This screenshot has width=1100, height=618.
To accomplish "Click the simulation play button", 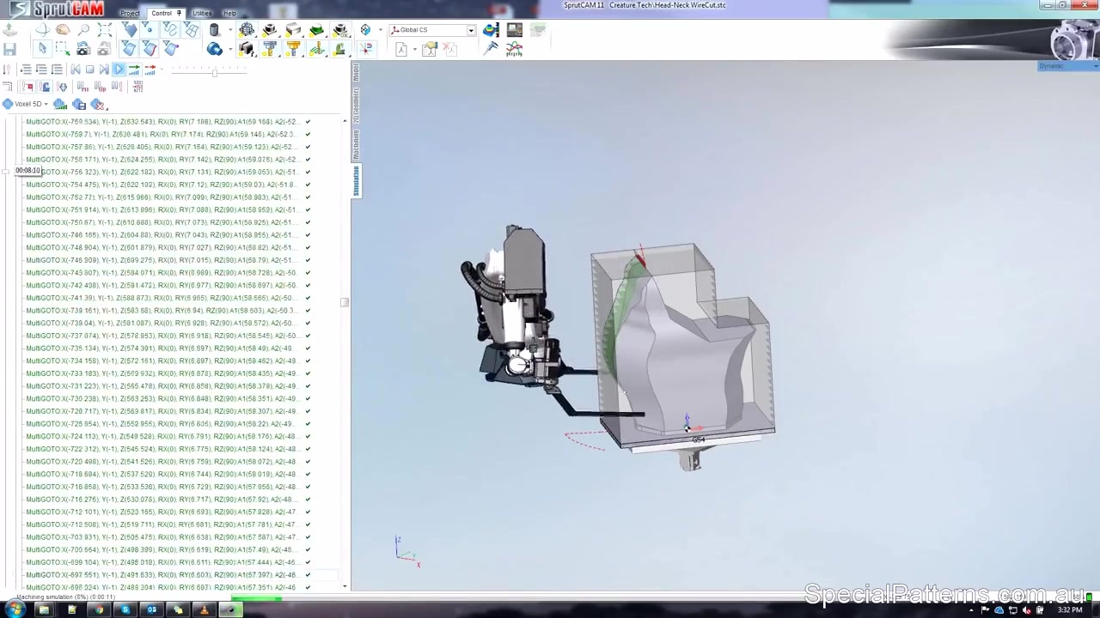I will tap(119, 69).
